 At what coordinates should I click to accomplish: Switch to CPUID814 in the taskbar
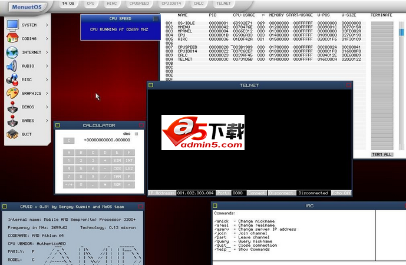point(171,4)
